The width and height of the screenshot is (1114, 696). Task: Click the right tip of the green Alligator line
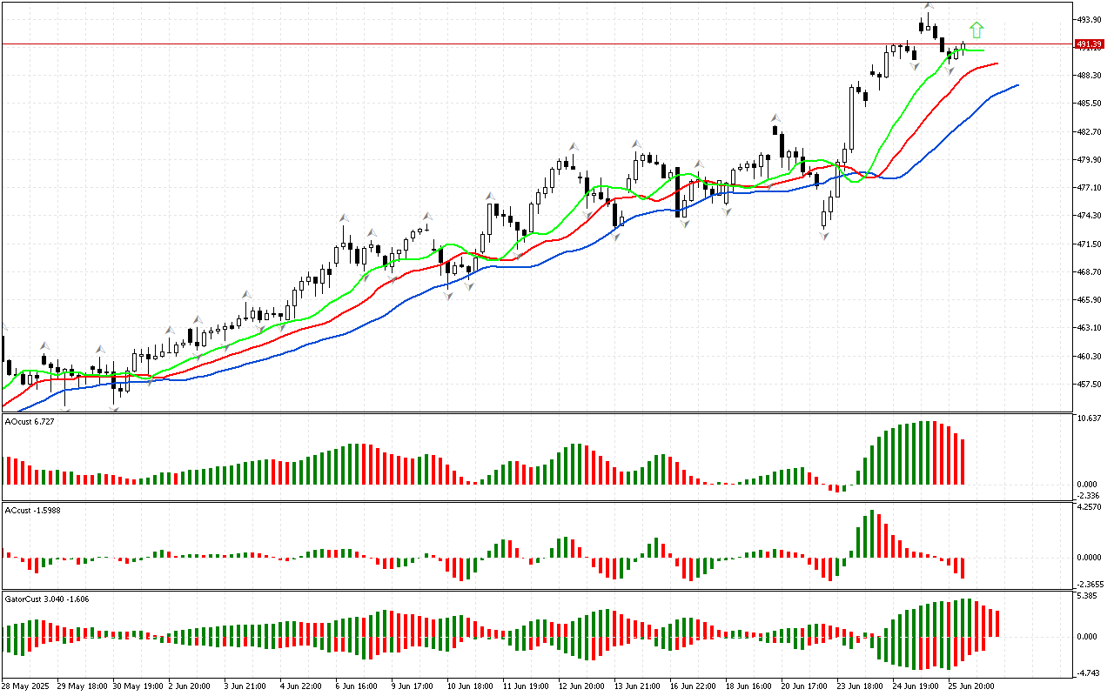point(983,50)
